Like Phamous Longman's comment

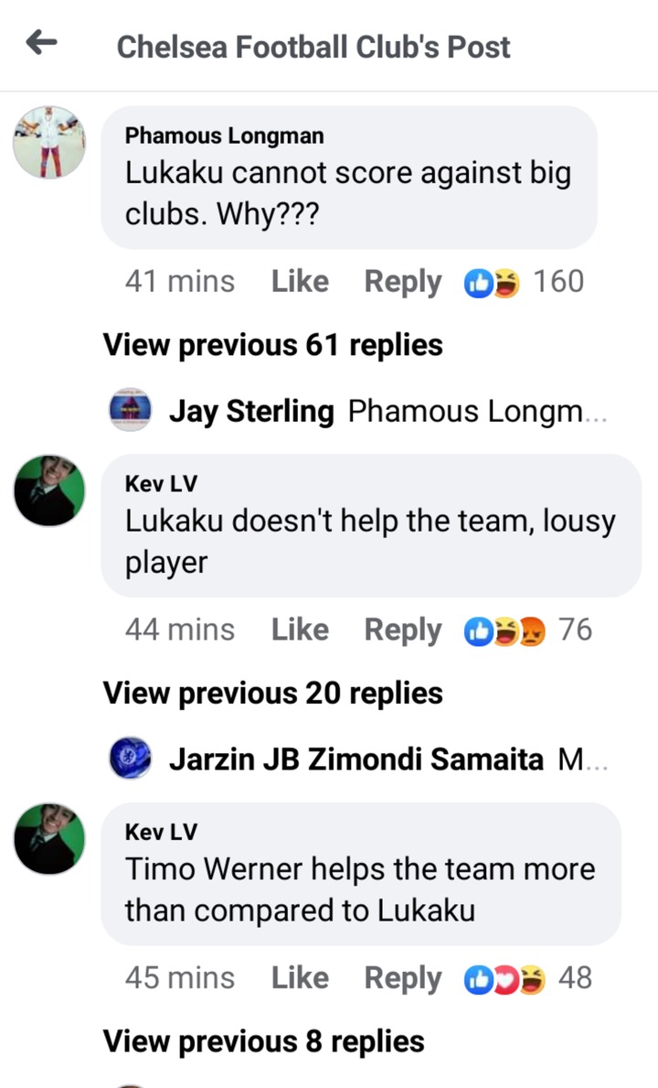click(x=300, y=282)
